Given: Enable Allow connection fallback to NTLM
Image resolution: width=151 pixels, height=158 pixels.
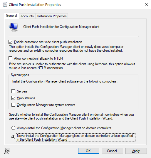Looking at the screenshot, I should click(11, 58).
